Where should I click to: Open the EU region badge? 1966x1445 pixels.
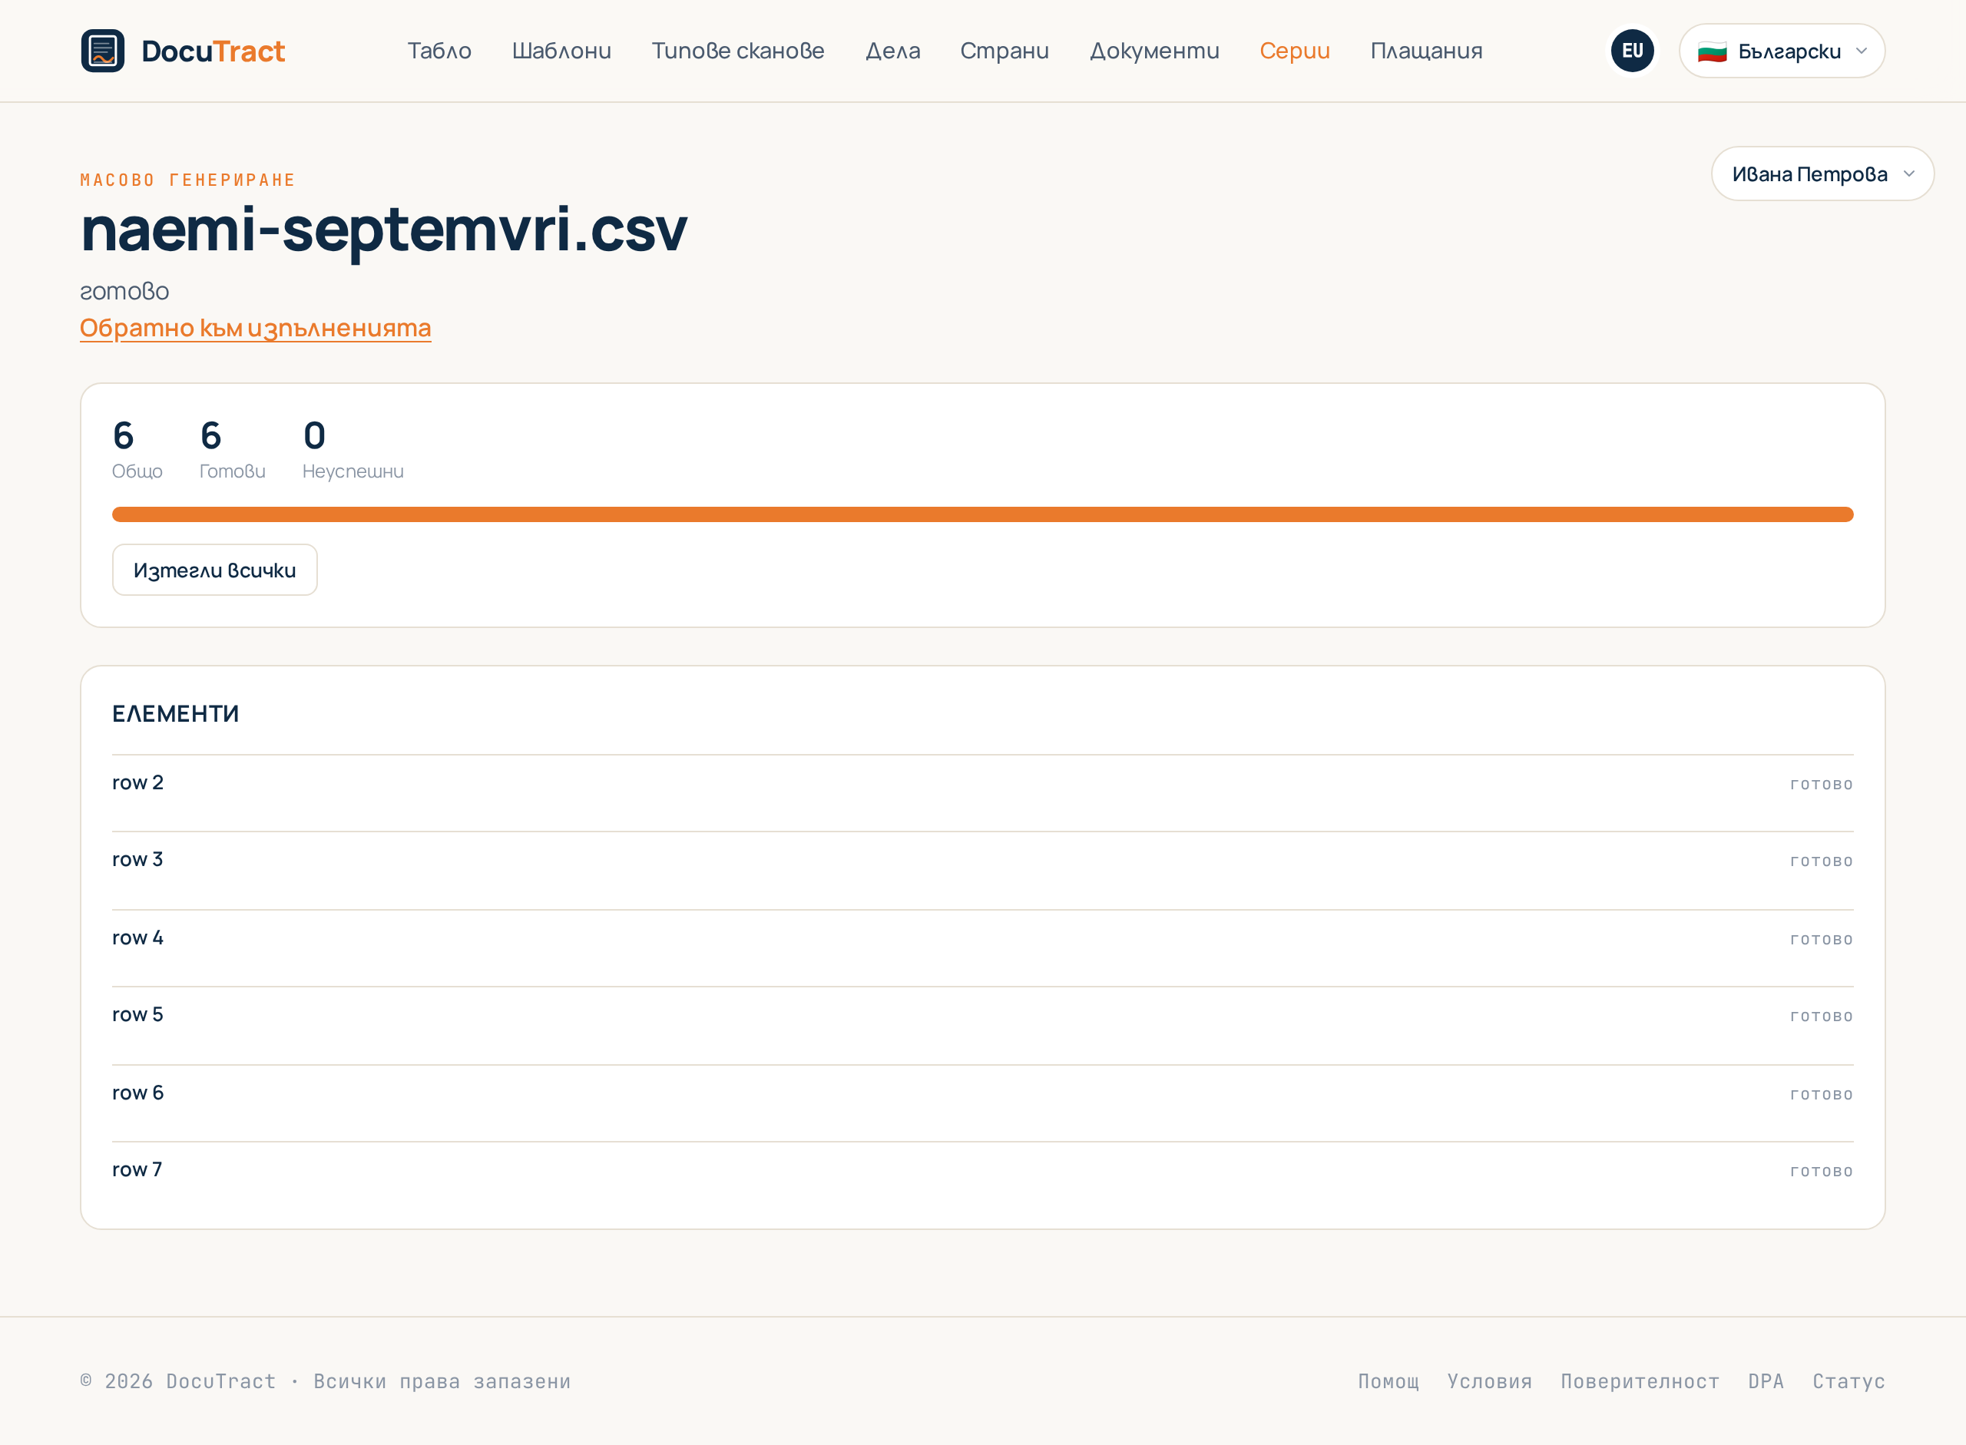[x=1632, y=51]
